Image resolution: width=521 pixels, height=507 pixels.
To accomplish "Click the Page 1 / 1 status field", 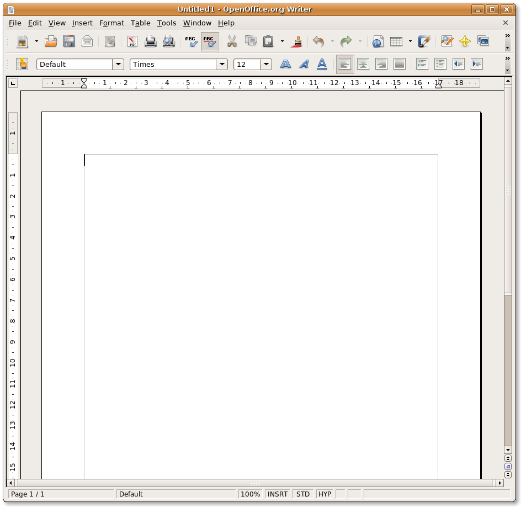I will coord(61,494).
